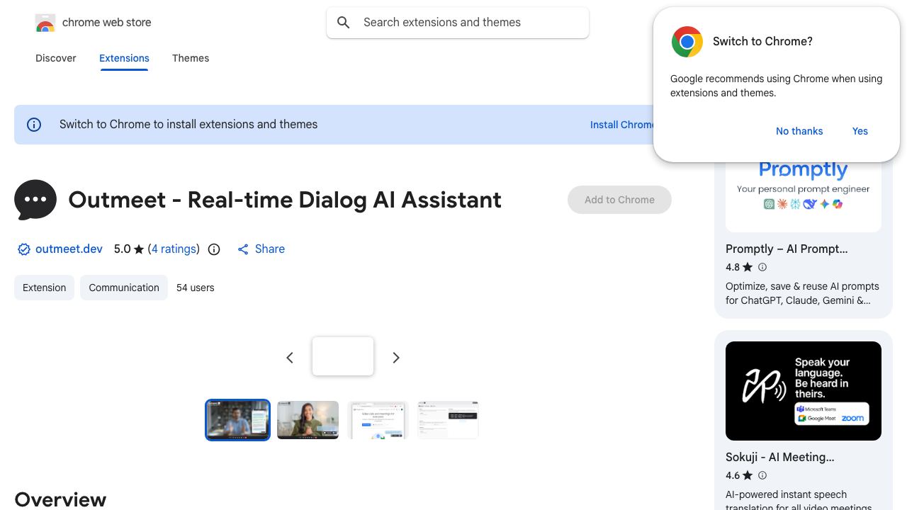The image size is (907, 510).
Task: Click the info icon in blue banner
Action: click(x=34, y=125)
